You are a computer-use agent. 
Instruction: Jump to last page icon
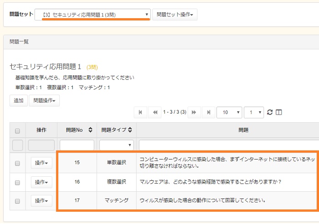pyautogui.click(x=209, y=112)
